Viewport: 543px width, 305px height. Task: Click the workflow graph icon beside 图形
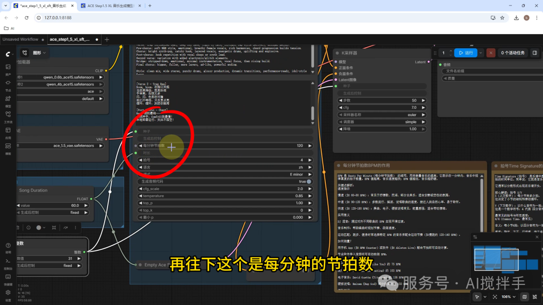(25, 53)
